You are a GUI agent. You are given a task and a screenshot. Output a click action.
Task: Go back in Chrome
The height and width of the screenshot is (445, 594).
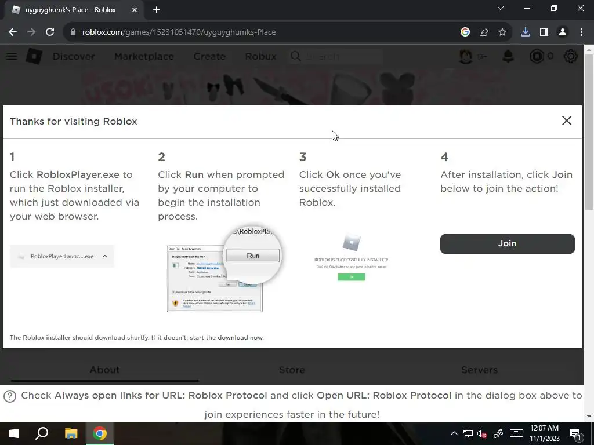pos(13,32)
